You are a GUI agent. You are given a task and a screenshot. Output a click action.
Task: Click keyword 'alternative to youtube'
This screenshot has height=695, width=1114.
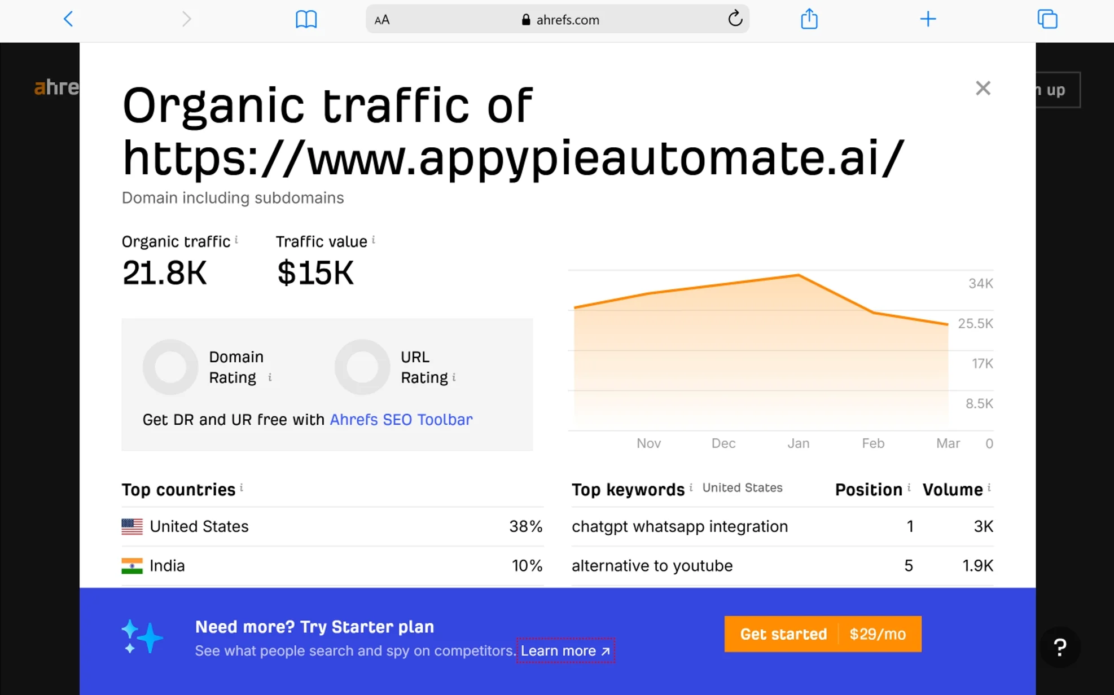click(652, 566)
